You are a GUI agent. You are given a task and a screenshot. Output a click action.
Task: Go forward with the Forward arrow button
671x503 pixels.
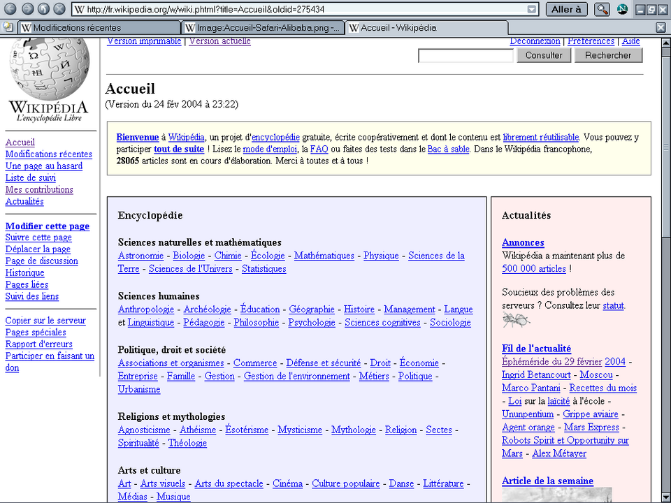pos(27,8)
